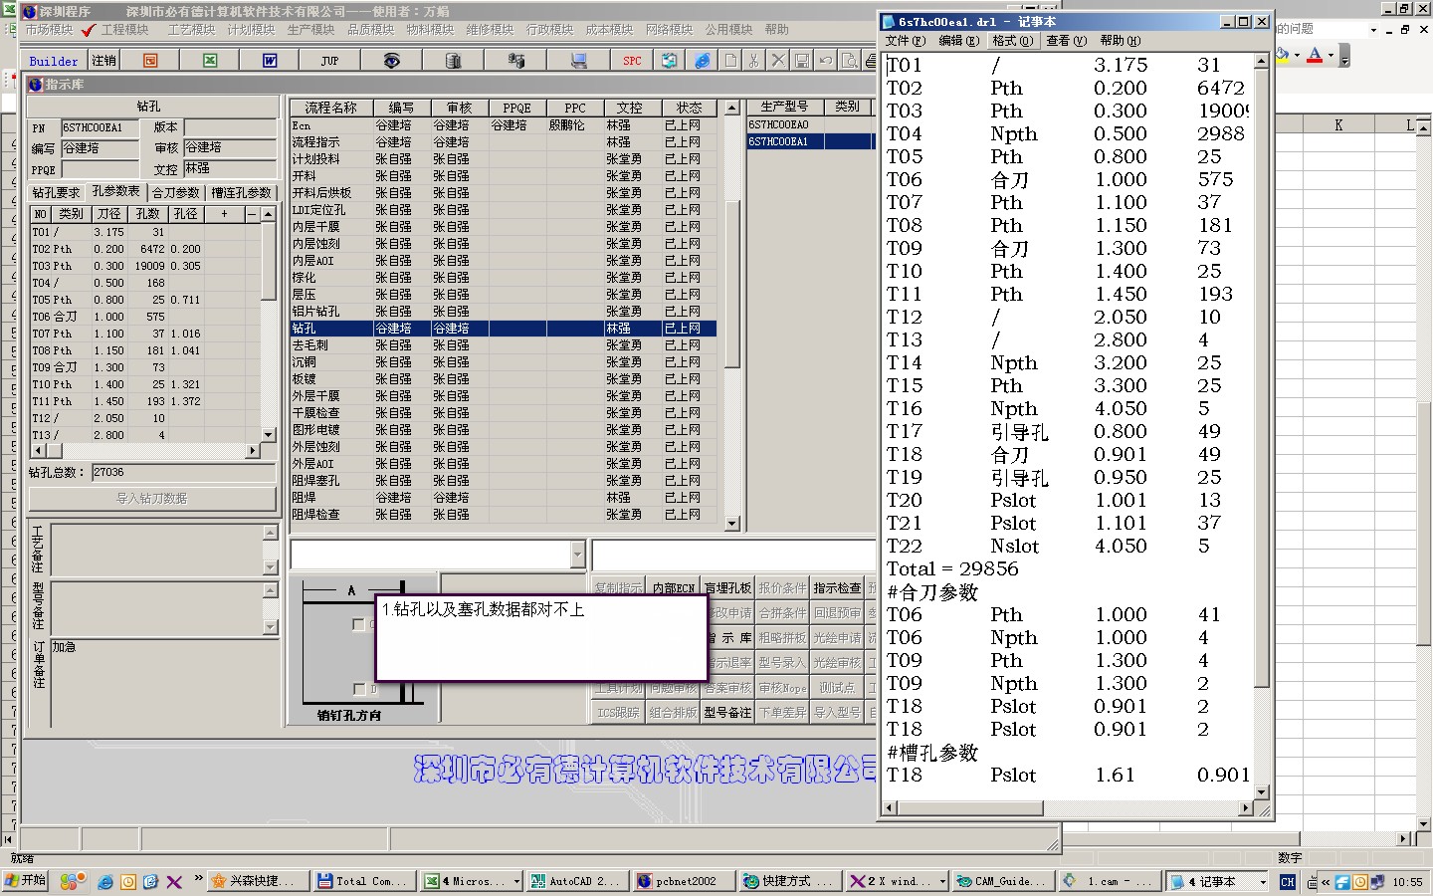Click the 盲埋孔板 button

point(727,587)
